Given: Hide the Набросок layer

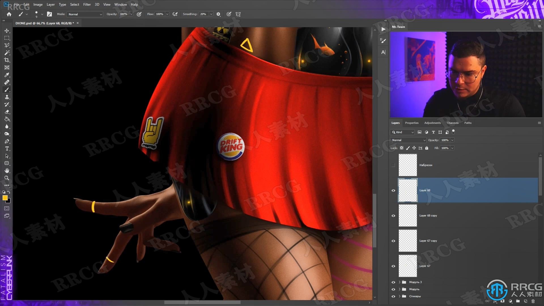Looking at the screenshot, I should [x=393, y=165].
